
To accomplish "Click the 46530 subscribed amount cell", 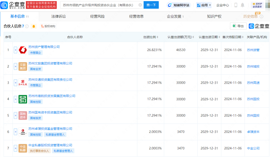I will click(181, 50).
